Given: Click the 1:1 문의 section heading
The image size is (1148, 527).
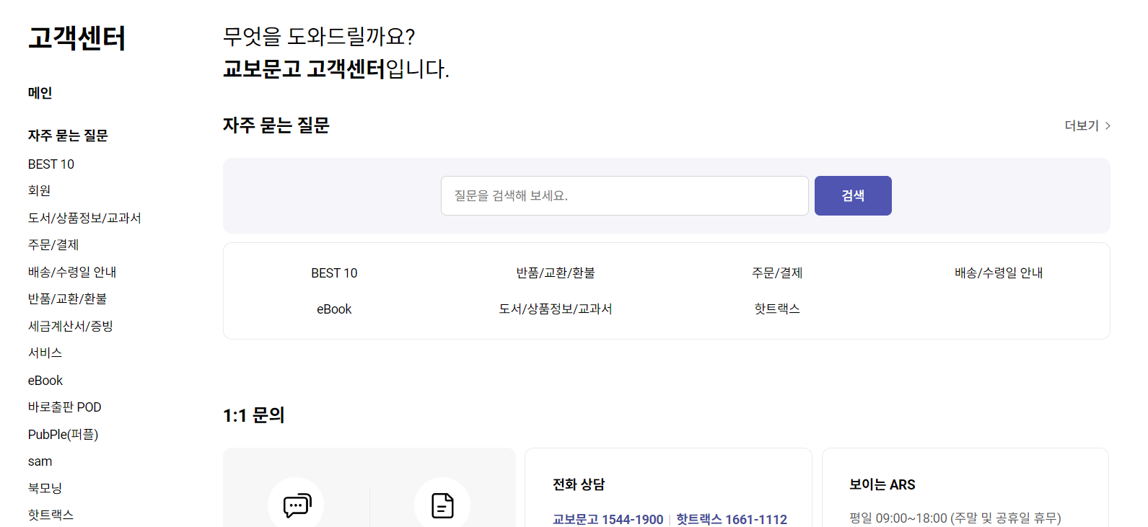Looking at the screenshot, I should pyautogui.click(x=254, y=415).
